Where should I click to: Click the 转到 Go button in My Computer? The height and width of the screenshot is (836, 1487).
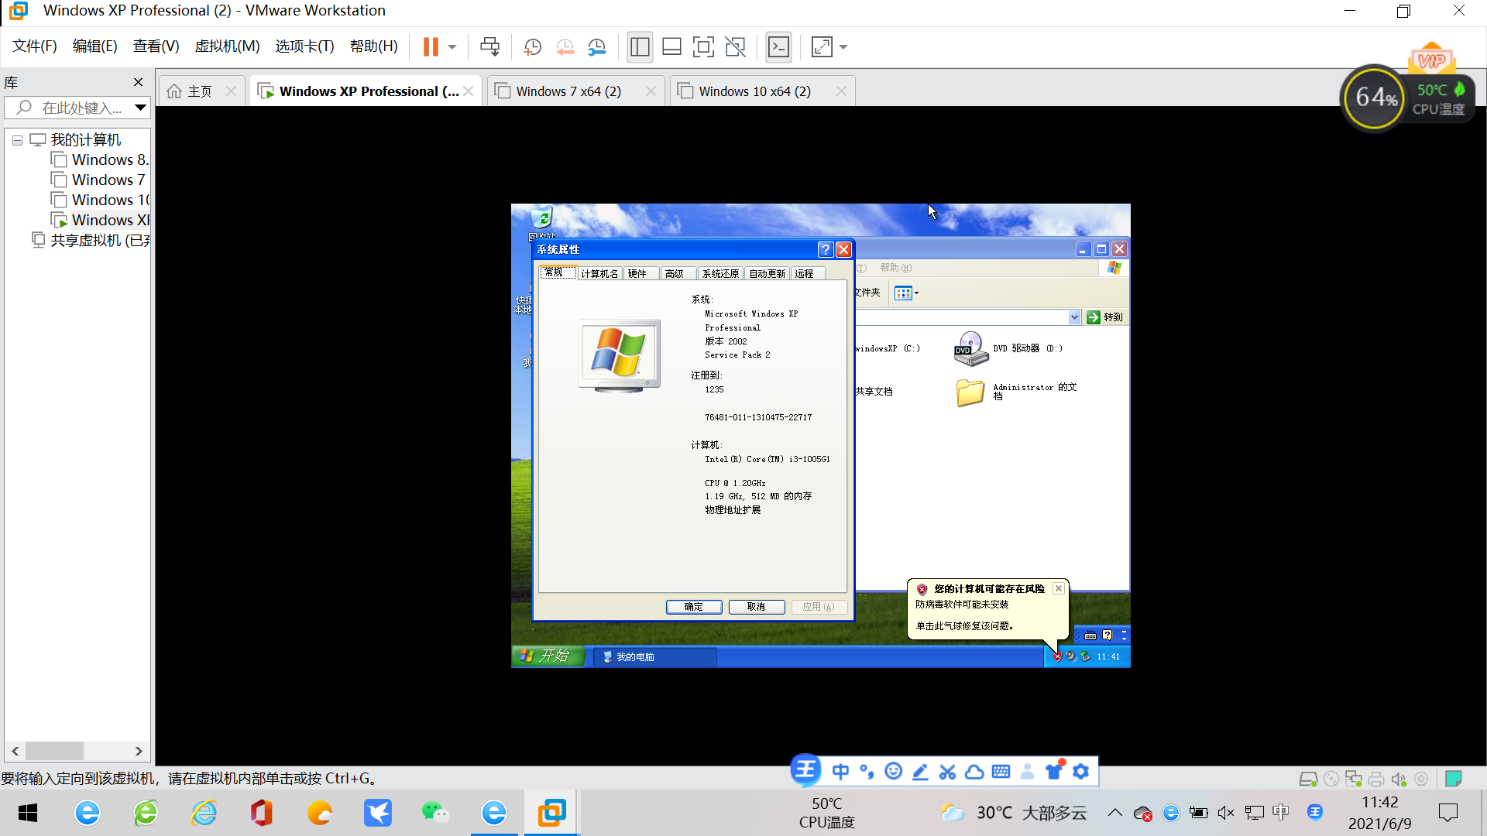pos(1105,317)
